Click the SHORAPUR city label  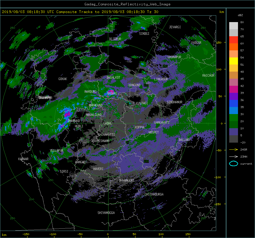[x=174, y=57]
